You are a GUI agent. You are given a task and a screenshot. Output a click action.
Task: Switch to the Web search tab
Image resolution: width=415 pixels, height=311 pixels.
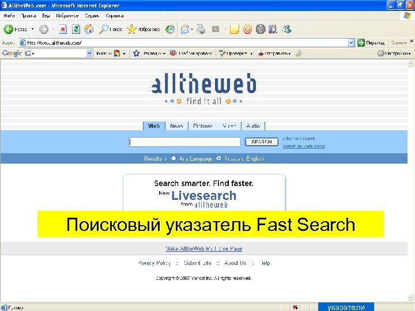pos(154,126)
